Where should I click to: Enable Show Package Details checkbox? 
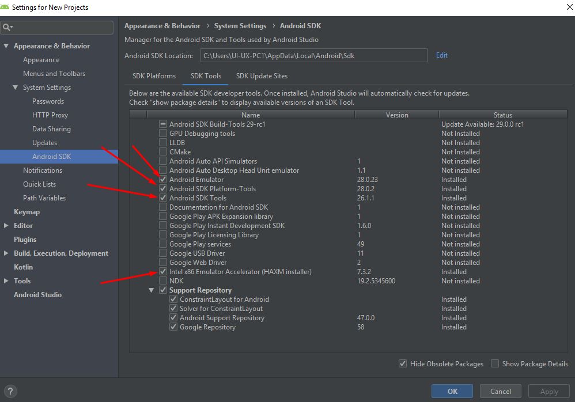(495, 363)
